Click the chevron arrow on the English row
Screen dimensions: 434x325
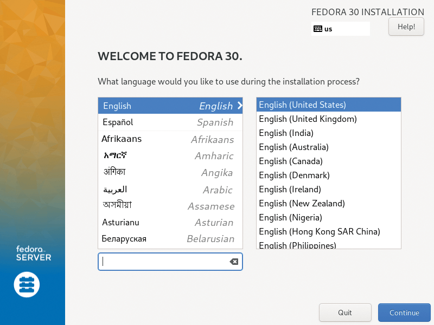pyautogui.click(x=240, y=106)
